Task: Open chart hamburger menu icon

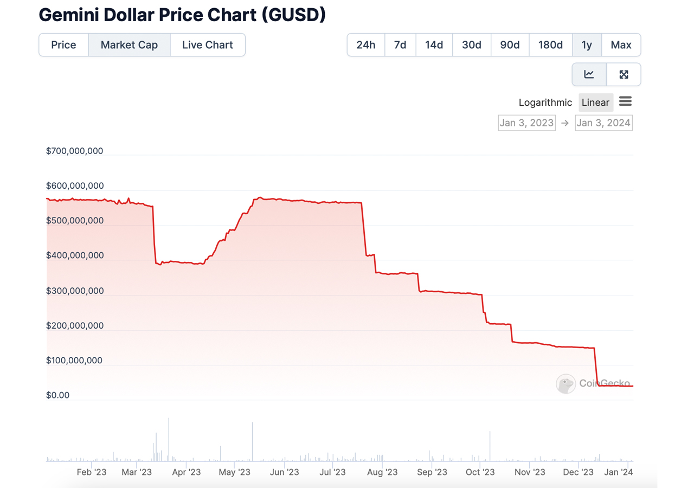Action: [x=625, y=102]
